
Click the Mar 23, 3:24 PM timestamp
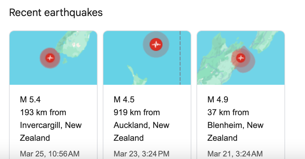pos(142,154)
